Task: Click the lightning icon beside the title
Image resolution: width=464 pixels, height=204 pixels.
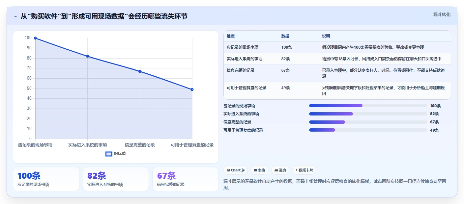Action: pos(16,16)
